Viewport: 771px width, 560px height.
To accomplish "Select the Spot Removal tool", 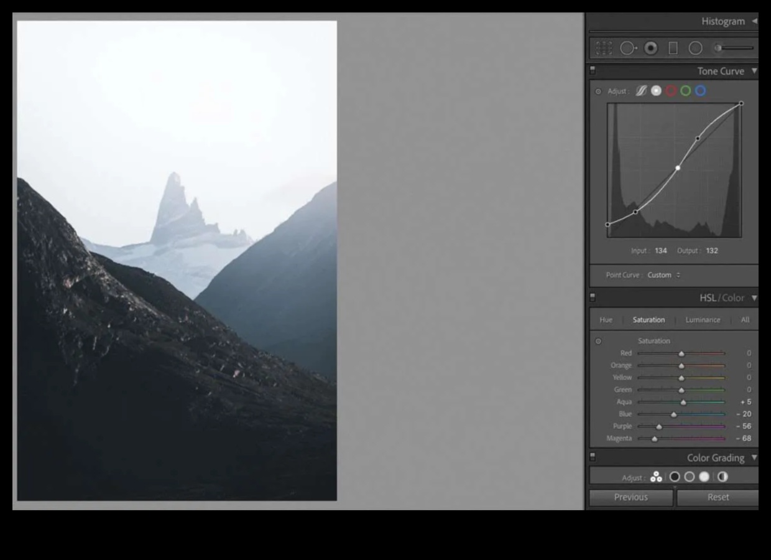I will (x=627, y=48).
